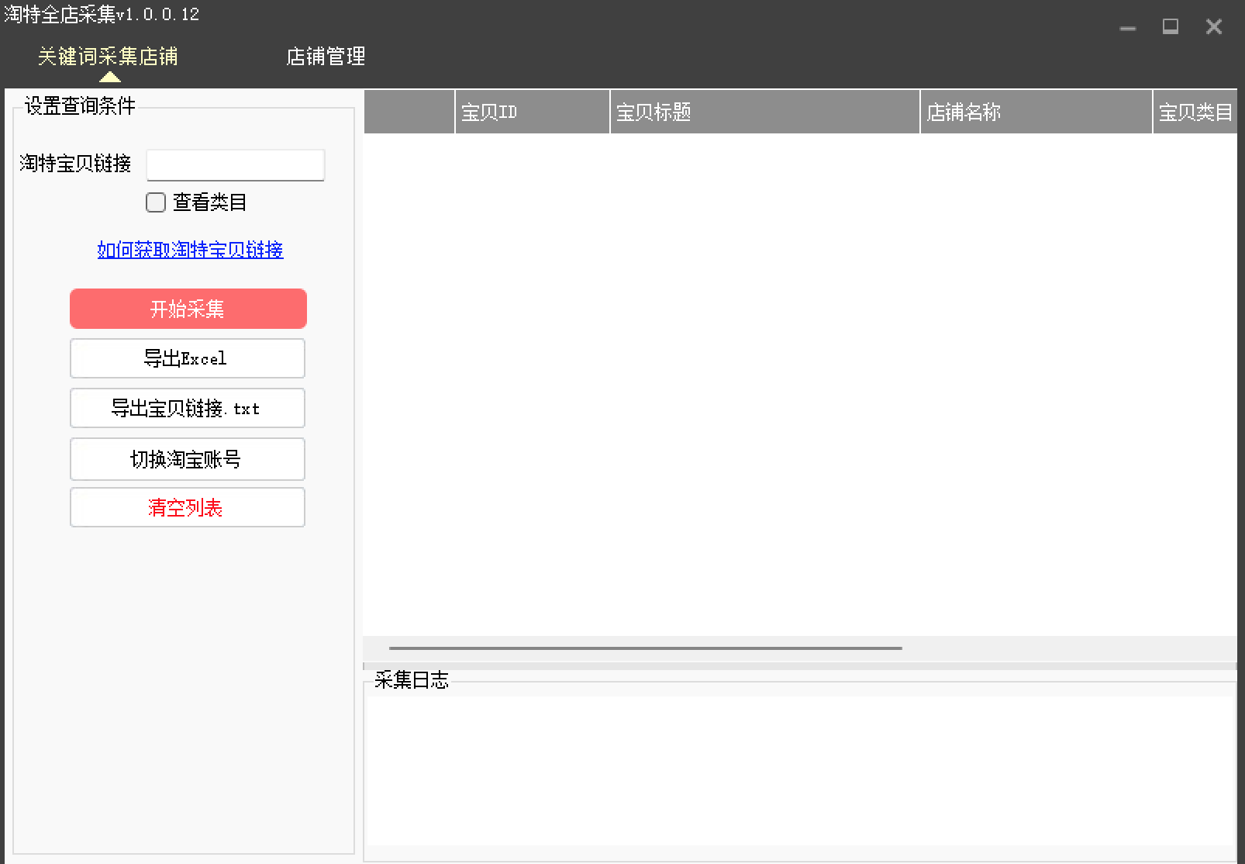The image size is (1245, 864).
Task: Minimize the 淘特全店采集 window
Action: 1128,27
